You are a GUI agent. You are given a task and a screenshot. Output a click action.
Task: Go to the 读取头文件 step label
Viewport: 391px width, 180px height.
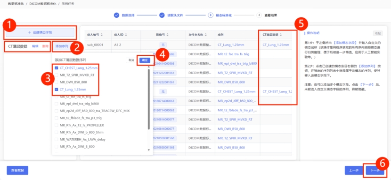click(175, 15)
